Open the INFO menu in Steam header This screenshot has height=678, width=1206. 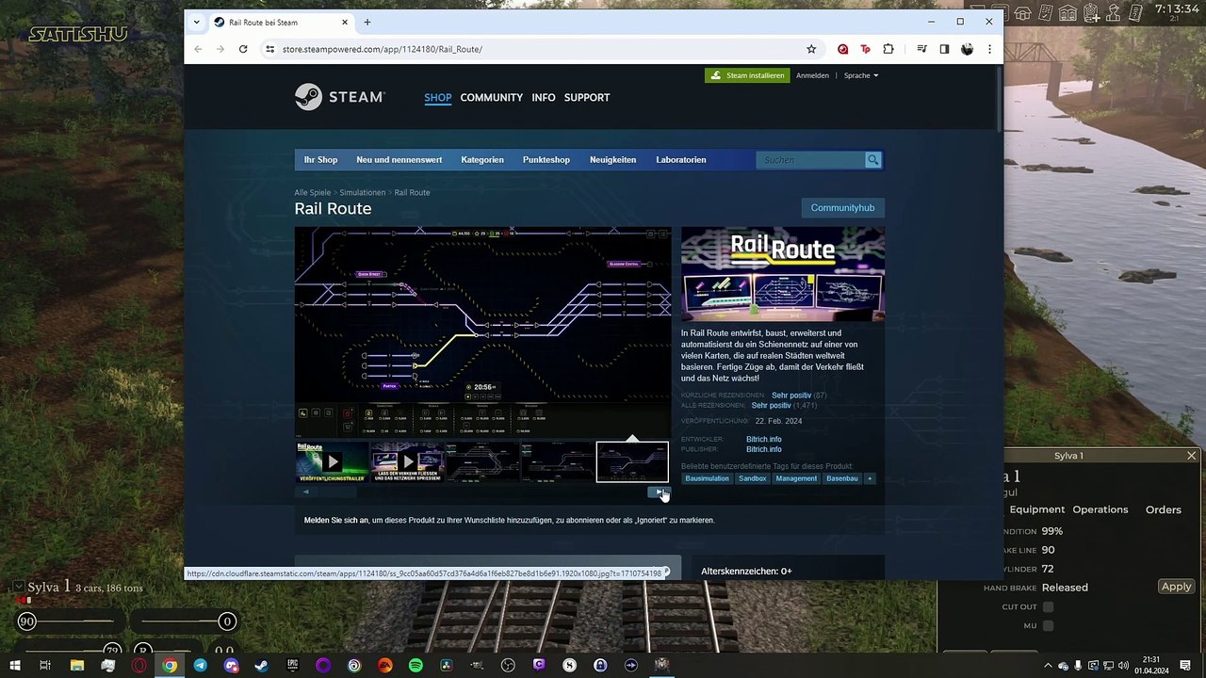click(543, 98)
